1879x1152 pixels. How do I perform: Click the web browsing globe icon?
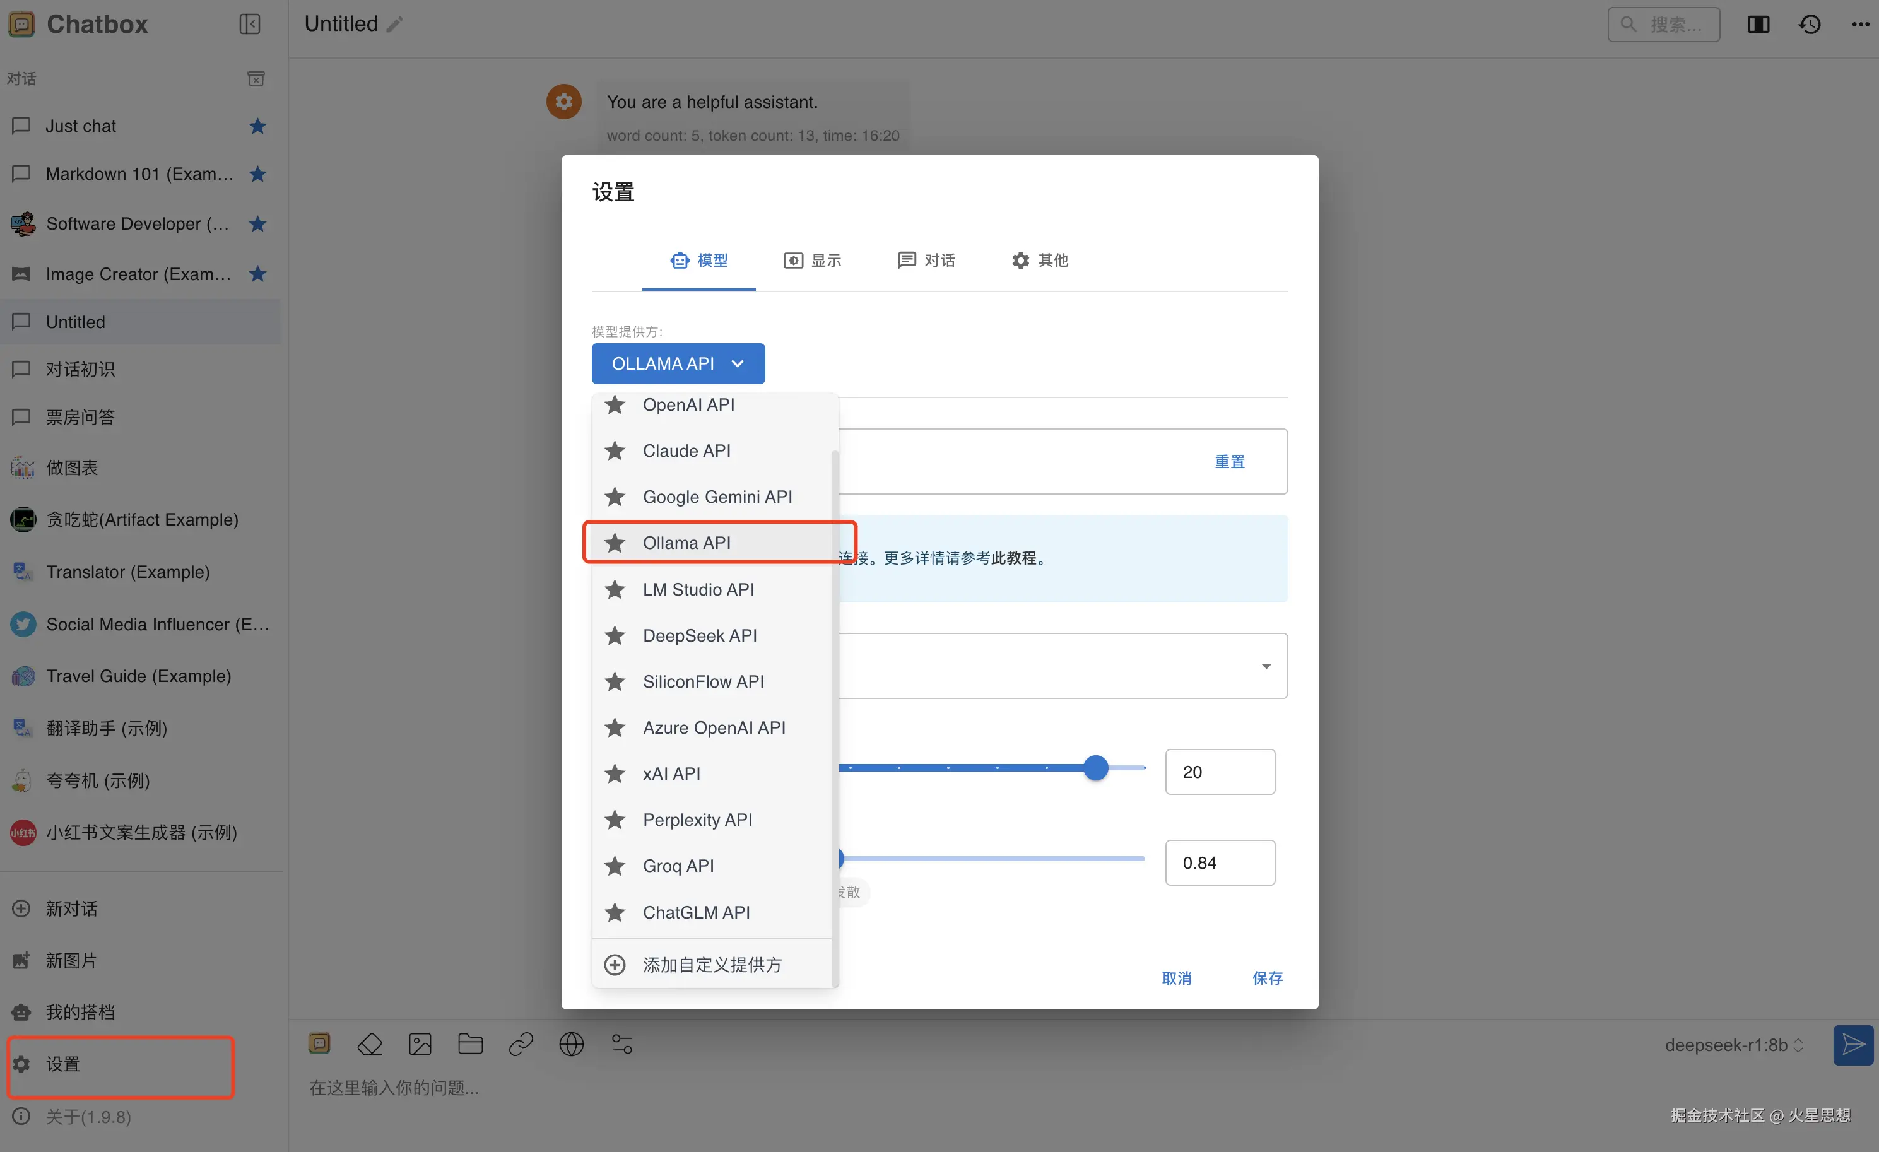[571, 1043]
